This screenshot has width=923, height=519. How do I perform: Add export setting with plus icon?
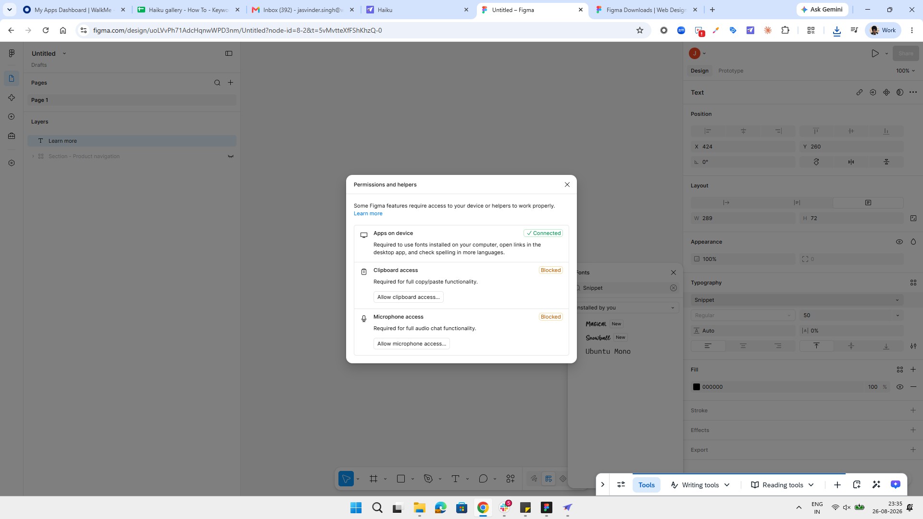coord(913,450)
